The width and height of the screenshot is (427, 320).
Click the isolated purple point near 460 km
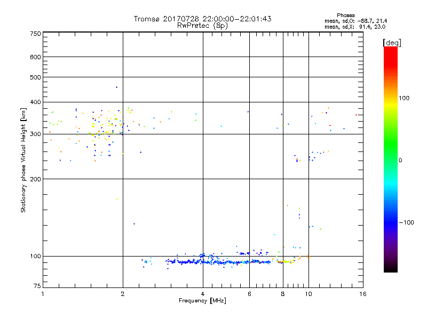[x=116, y=87]
